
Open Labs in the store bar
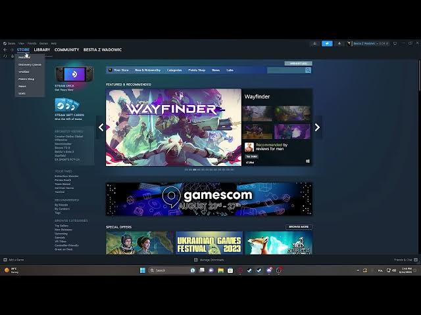(x=230, y=70)
